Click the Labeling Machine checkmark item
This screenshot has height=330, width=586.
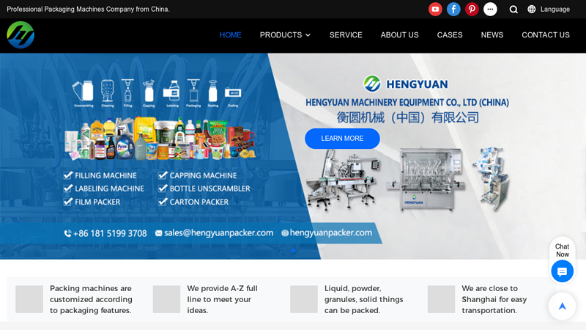pyautogui.click(x=103, y=188)
